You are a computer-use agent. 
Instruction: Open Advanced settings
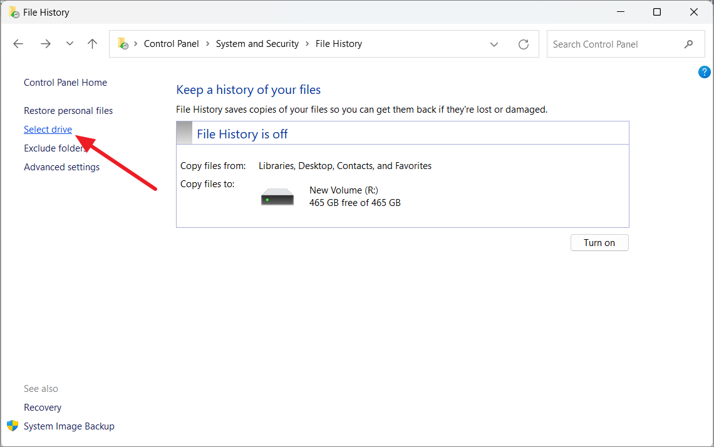tap(61, 167)
